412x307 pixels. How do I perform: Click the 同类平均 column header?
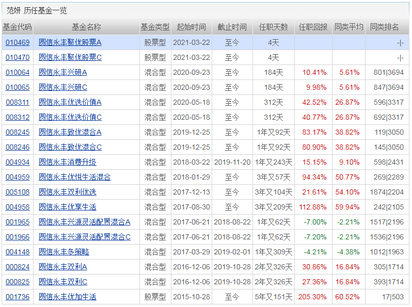click(x=348, y=27)
